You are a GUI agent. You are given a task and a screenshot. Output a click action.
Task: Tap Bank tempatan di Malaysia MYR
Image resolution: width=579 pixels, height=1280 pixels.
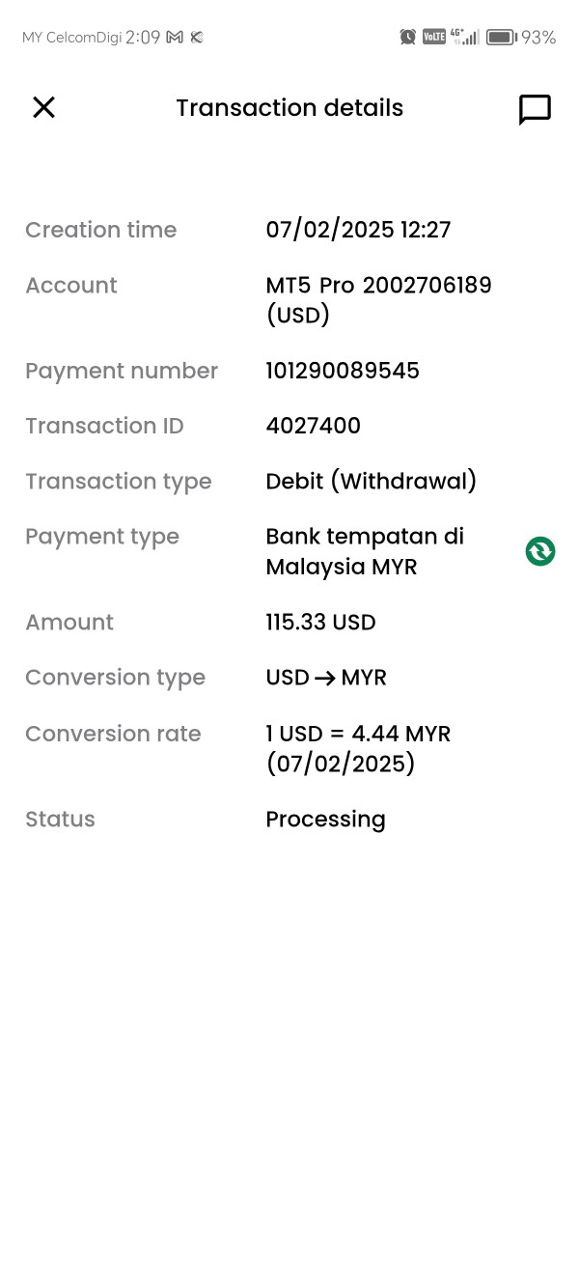(x=364, y=551)
